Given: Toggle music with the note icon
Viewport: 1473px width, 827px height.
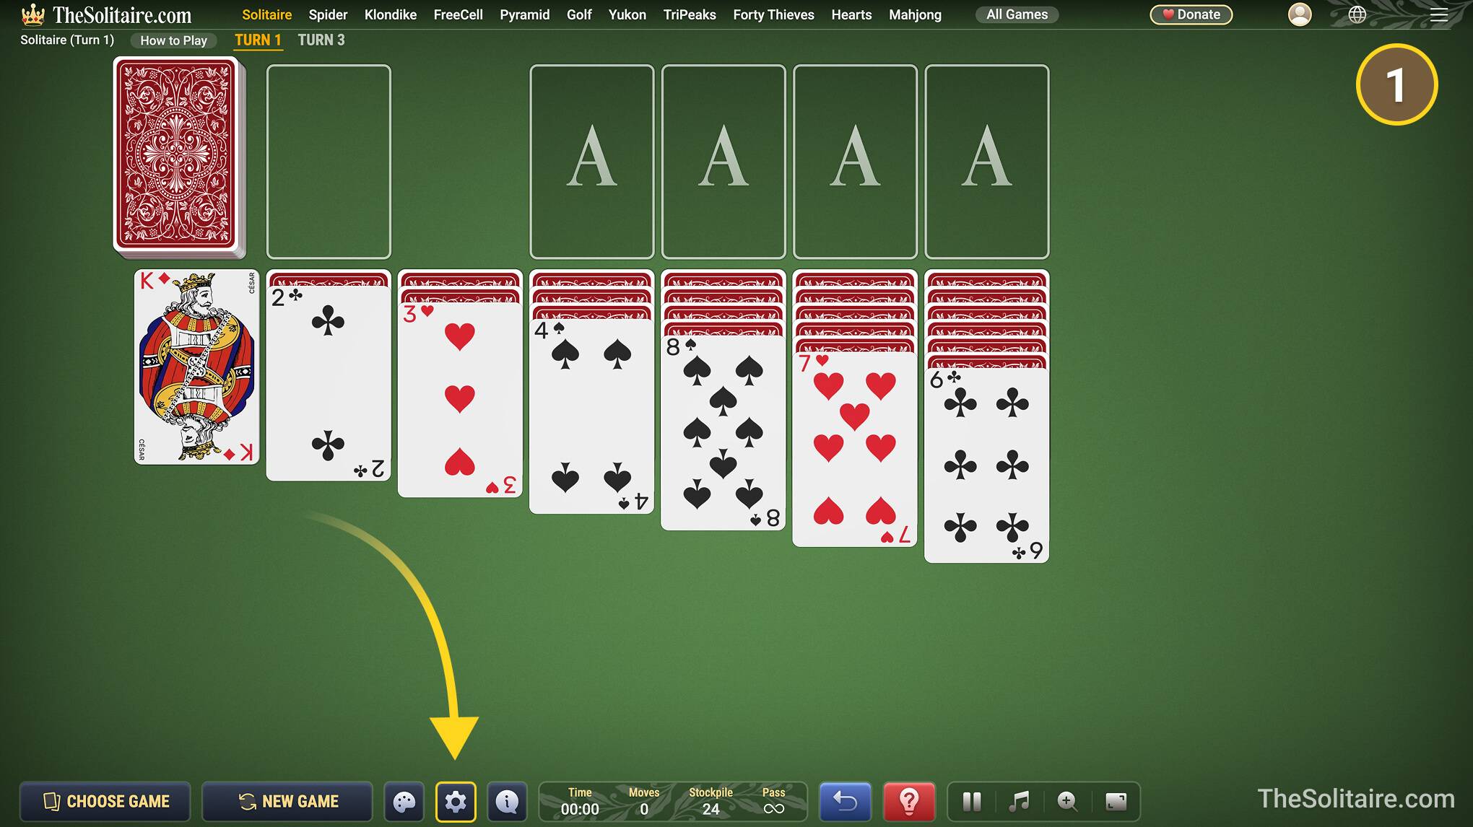Looking at the screenshot, I should click(x=1019, y=802).
